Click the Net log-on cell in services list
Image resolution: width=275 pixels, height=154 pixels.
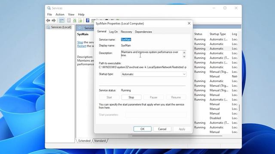coord(235,76)
